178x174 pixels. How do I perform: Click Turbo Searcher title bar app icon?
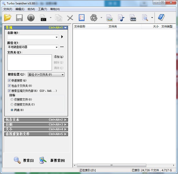[4, 3]
